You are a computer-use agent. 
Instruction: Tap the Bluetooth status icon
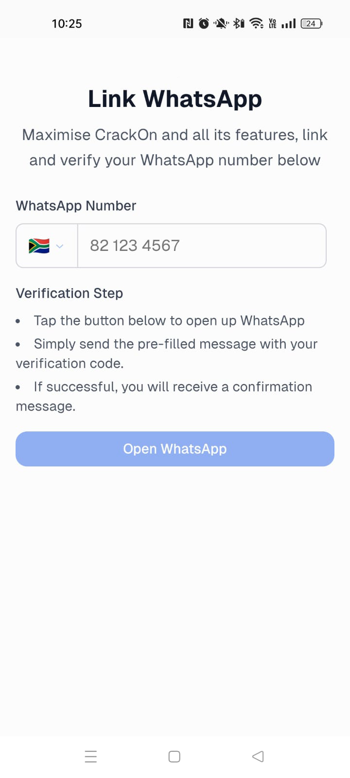click(238, 23)
